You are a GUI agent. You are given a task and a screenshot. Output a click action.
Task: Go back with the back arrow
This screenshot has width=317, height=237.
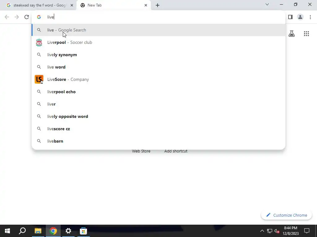pyautogui.click(x=7, y=17)
